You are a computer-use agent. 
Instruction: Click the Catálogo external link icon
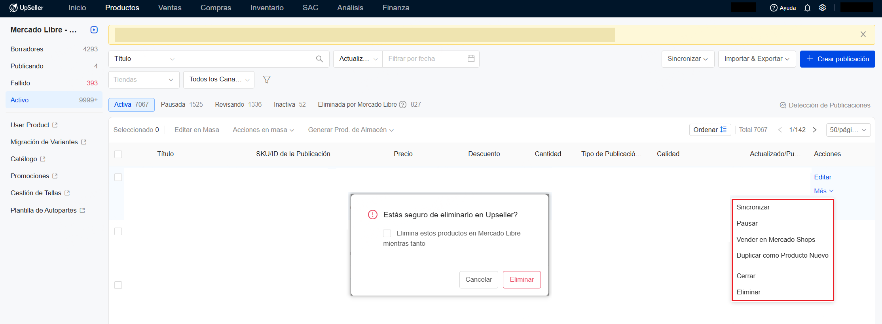(43, 159)
